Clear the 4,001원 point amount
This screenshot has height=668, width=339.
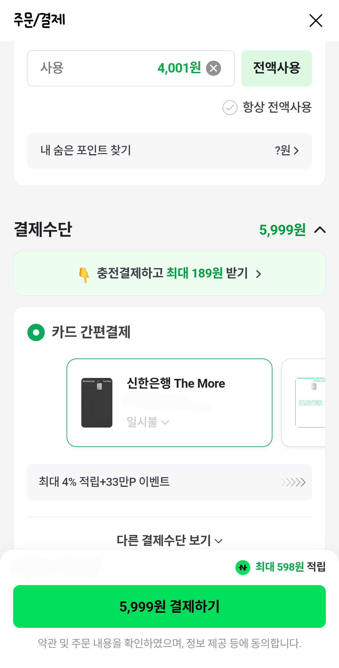213,68
